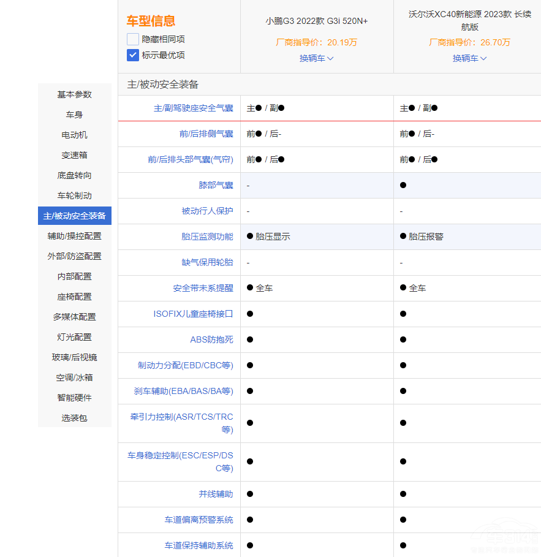Open 换辆车 dropdown for 沃尔沃XC40
Screen dimensions: 541x557
[469, 58]
